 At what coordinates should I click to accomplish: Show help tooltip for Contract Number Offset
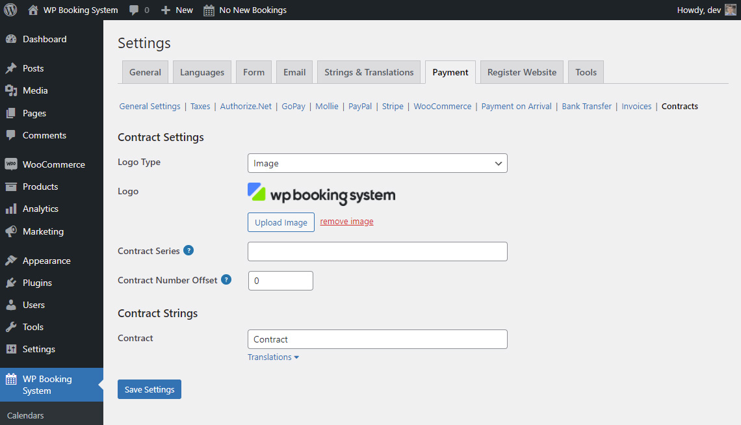pyautogui.click(x=226, y=279)
